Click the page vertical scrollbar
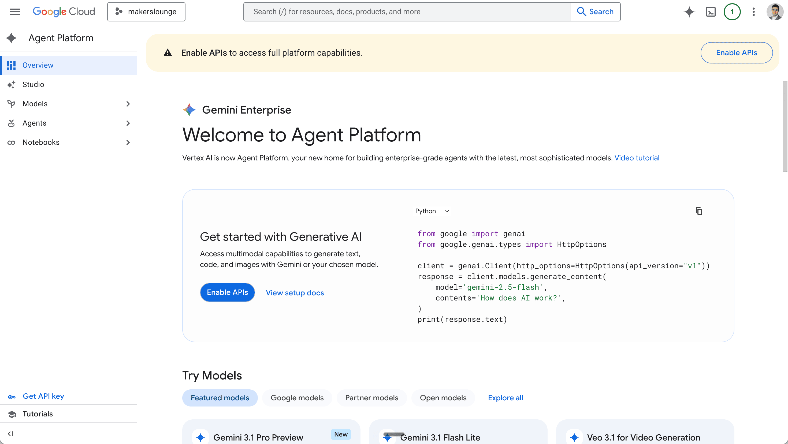 click(x=785, y=126)
